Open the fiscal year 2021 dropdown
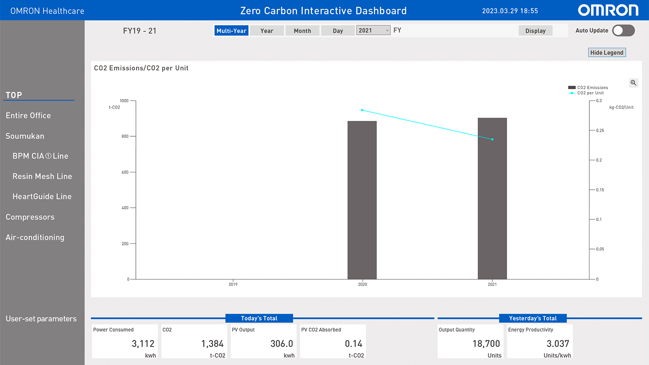Viewport: 649px width, 365px height. coord(373,30)
